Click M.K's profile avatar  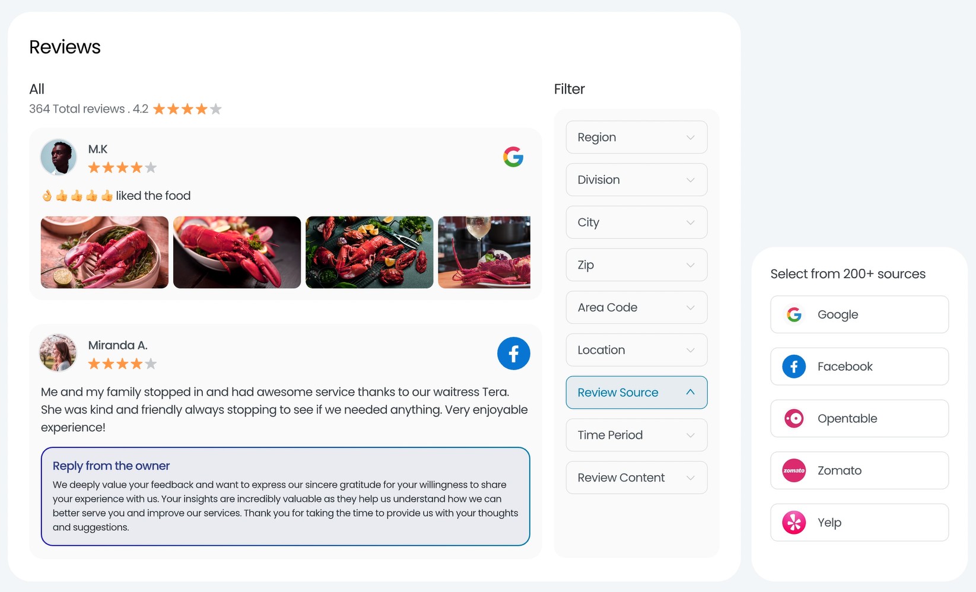click(58, 157)
